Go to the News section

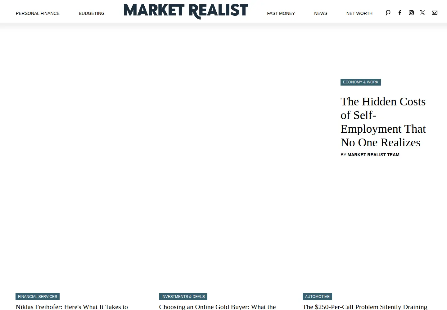321,13
